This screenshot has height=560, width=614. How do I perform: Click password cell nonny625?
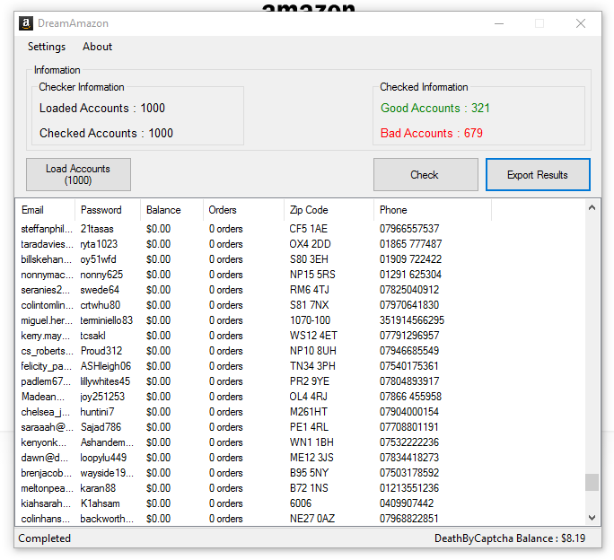101,275
